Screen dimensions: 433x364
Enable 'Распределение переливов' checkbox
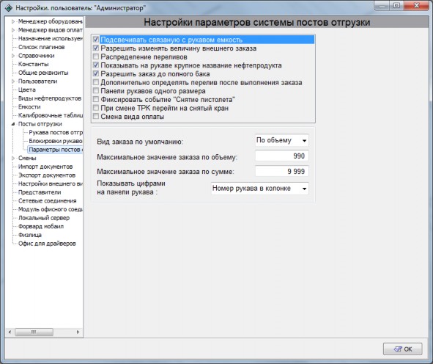point(96,57)
